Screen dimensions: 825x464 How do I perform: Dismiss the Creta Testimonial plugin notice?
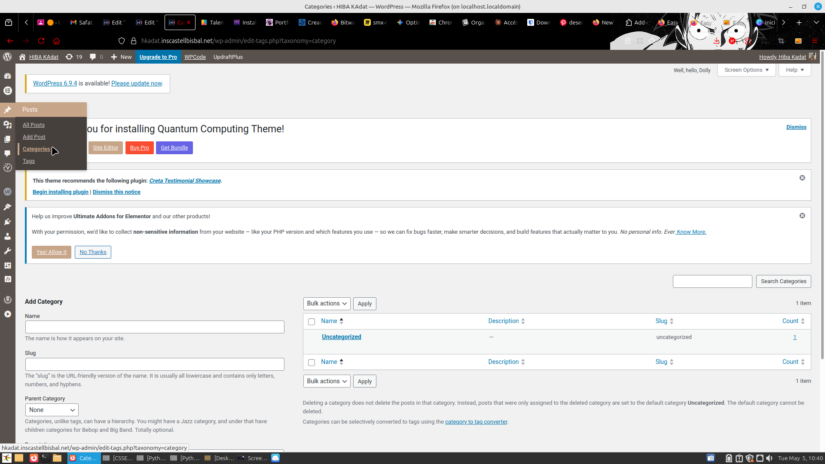coord(802,178)
